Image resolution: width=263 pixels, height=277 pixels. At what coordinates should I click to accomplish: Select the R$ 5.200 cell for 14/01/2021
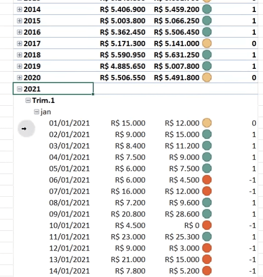coord(184,271)
